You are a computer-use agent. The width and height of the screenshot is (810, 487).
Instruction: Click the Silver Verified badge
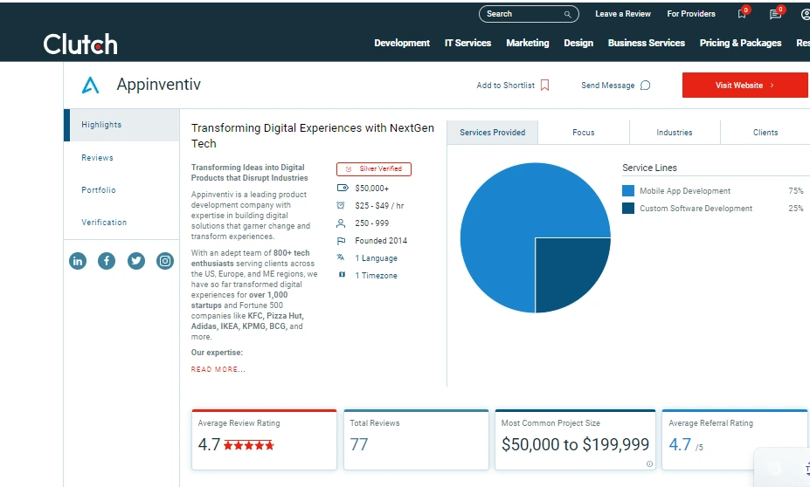[374, 168]
